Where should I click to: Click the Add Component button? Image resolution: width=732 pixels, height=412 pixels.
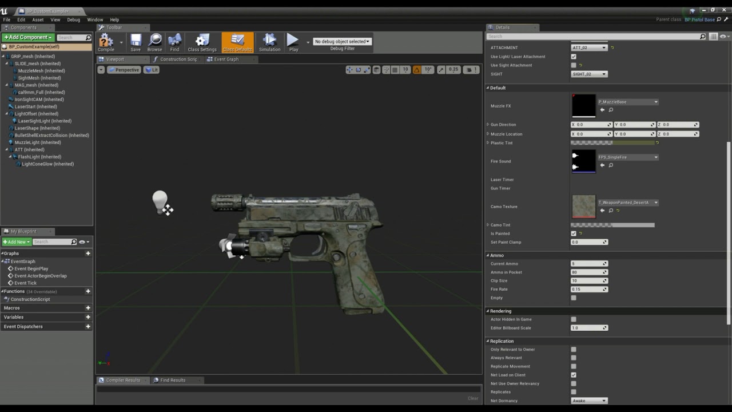coord(28,37)
